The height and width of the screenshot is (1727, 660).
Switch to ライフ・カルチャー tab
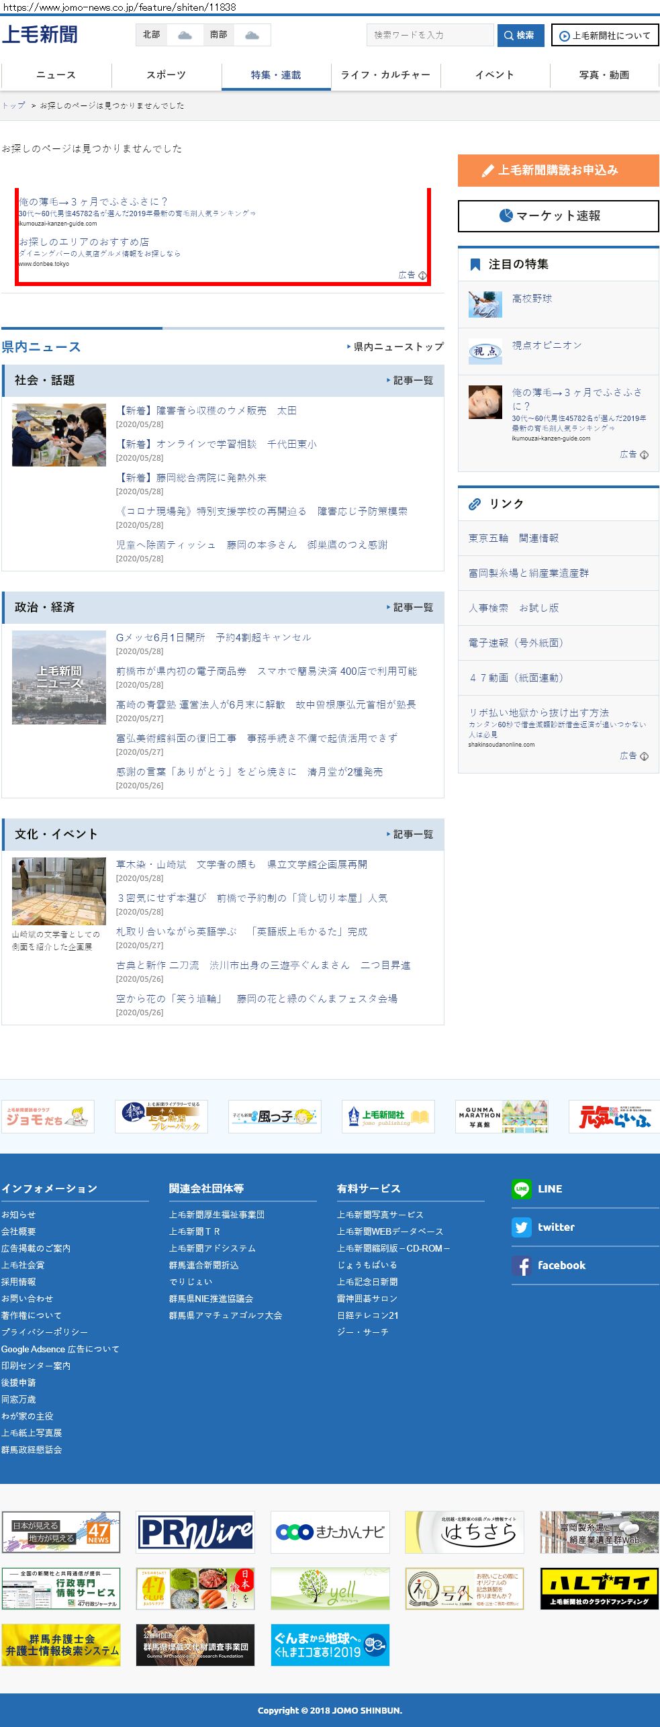pyautogui.click(x=385, y=75)
